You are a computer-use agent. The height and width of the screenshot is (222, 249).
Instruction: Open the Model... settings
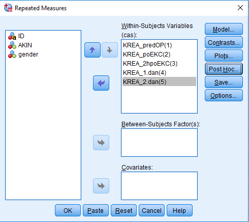(x=224, y=29)
